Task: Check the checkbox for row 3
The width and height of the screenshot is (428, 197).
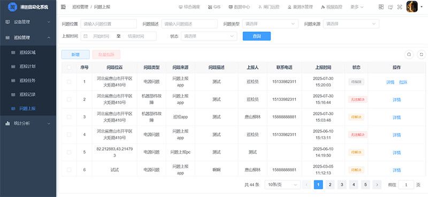Action: point(69,117)
